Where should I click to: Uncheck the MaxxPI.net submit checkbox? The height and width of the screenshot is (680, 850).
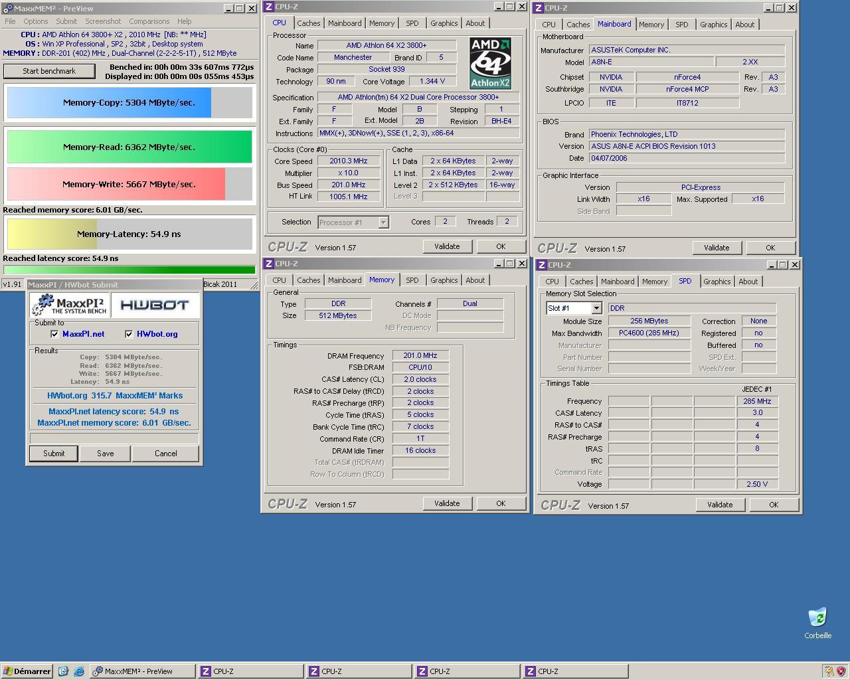(x=54, y=334)
